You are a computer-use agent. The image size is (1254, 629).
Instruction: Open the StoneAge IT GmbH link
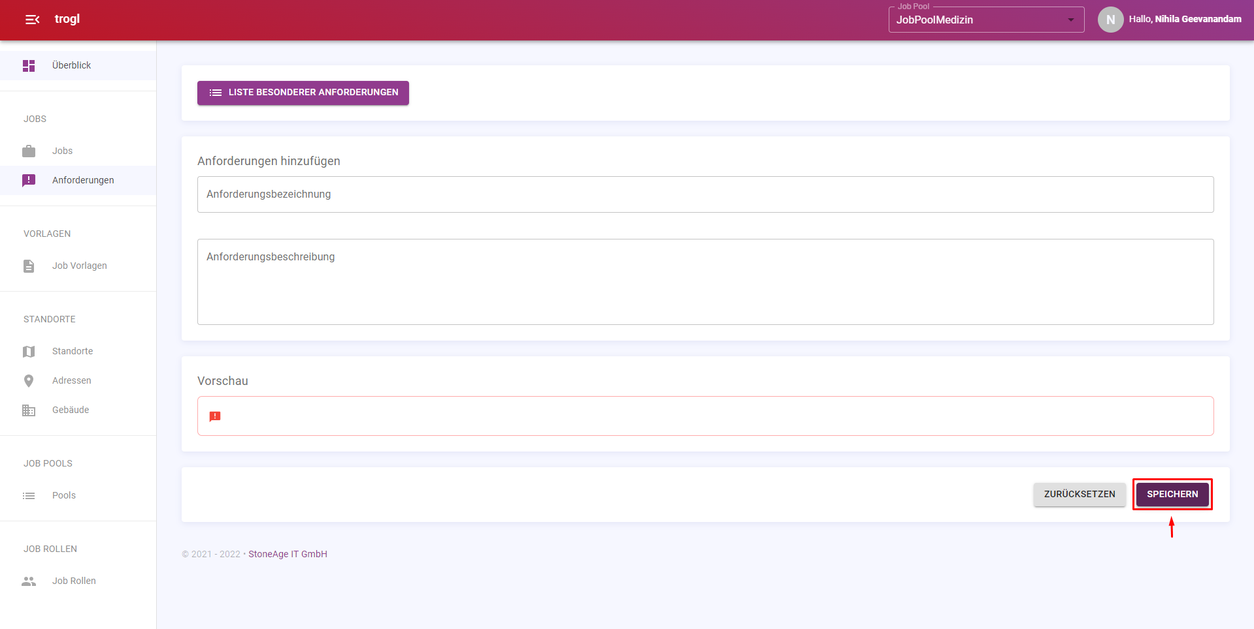(288, 554)
